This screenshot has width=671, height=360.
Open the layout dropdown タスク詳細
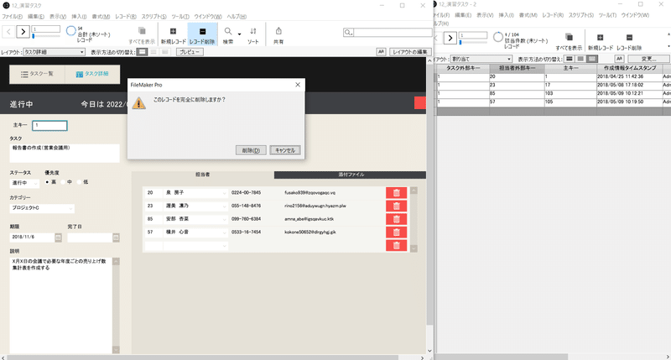(x=54, y=52)
